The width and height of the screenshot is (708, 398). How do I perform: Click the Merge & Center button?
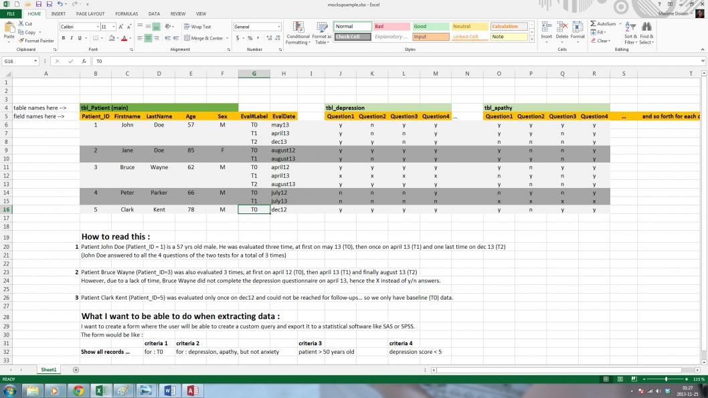pos(205,38)
